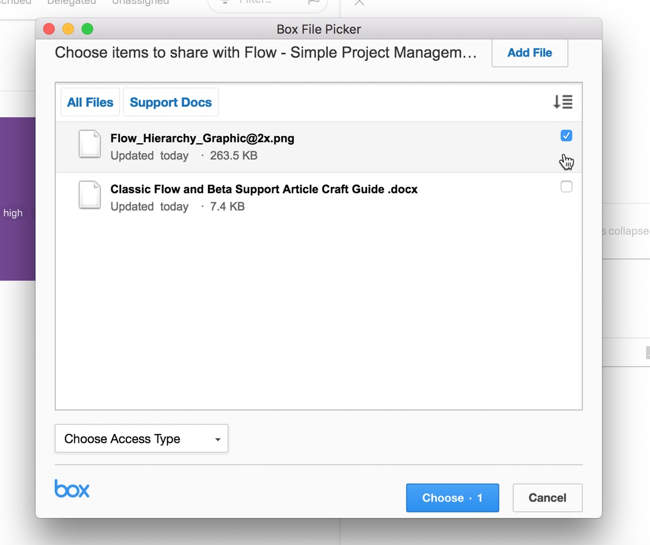Click the Access Type dropdown arrow
This screenshot has height=545, width=650.
[x=218, y=440]
